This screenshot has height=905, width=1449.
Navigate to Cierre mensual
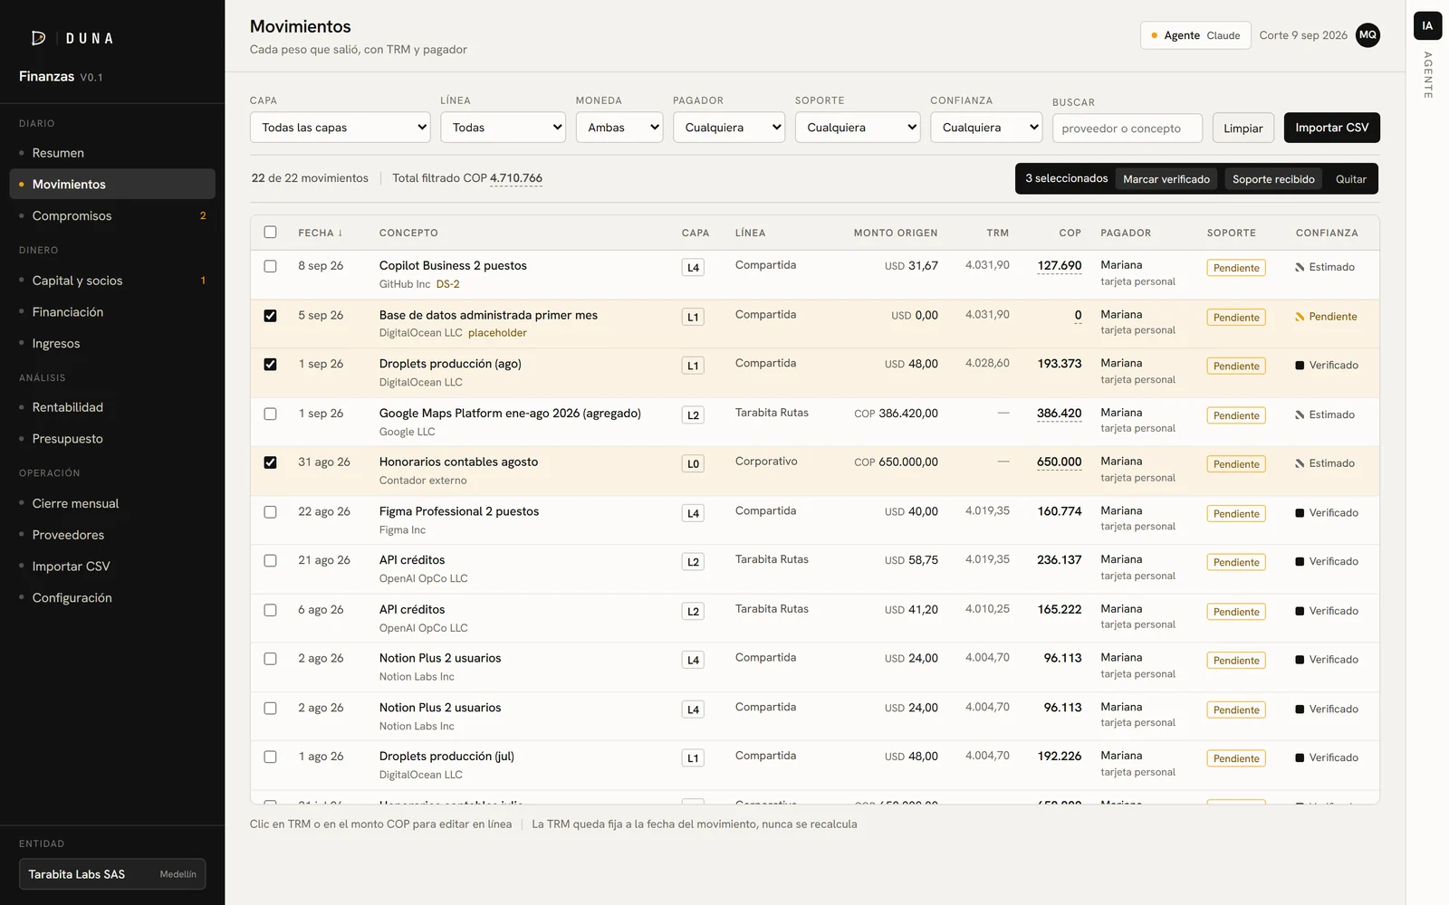pos(112,503)
